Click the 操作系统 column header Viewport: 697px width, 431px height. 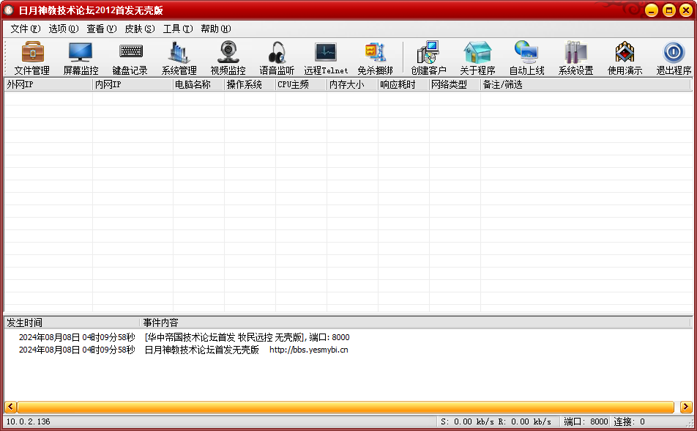[x=249, y=84]
